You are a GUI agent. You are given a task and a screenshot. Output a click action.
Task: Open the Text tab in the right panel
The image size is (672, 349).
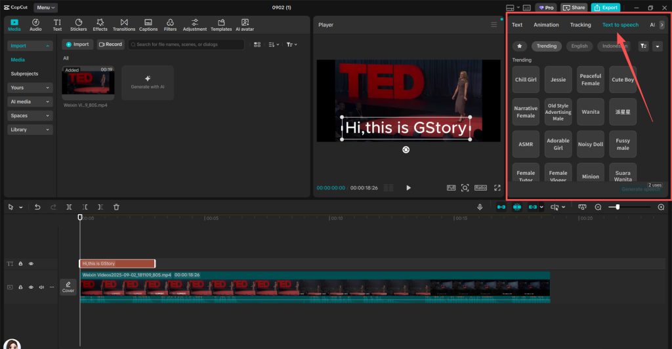(517, 25)
